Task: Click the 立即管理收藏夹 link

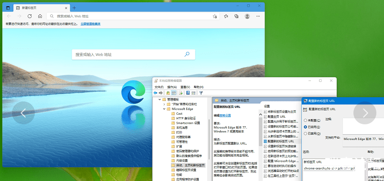Action: click(90, 24)
